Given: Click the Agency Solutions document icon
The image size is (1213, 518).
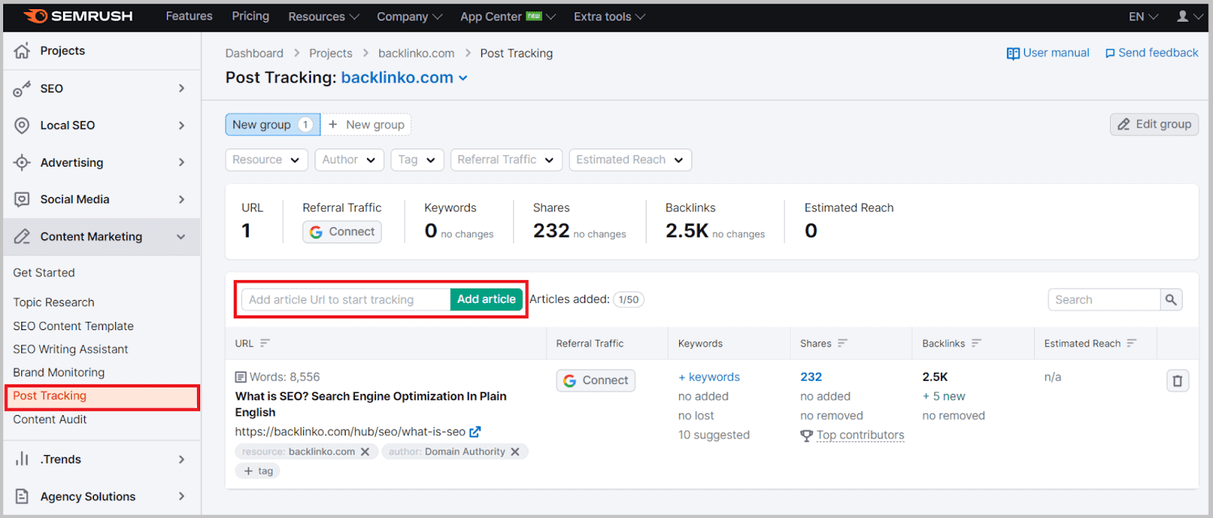Looking at the screenshot, I should pos(22,496).
